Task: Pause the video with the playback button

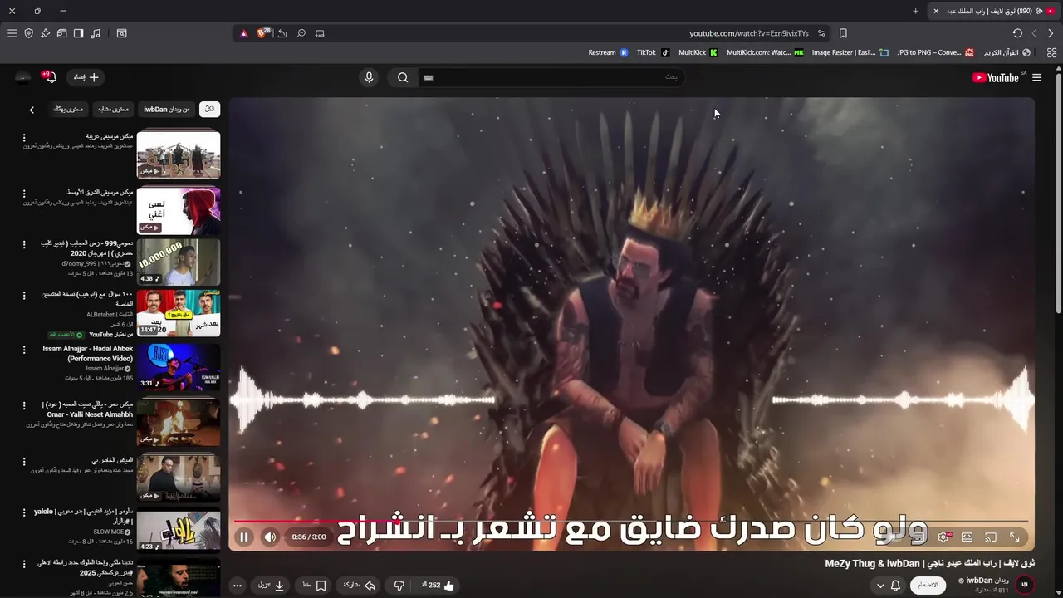Action: (244, 537)
